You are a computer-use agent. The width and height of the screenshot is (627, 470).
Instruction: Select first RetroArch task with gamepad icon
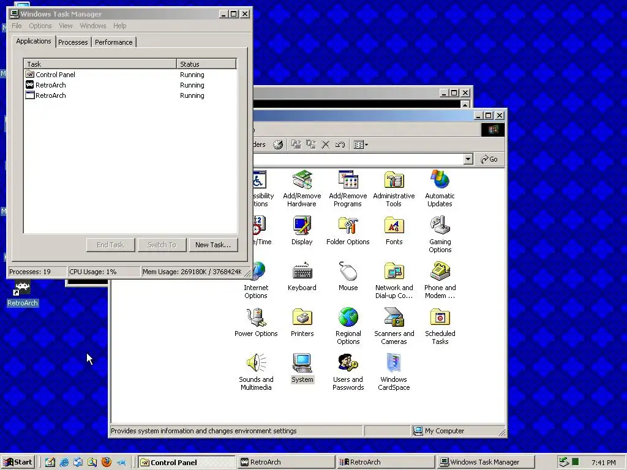click(130, 85)
